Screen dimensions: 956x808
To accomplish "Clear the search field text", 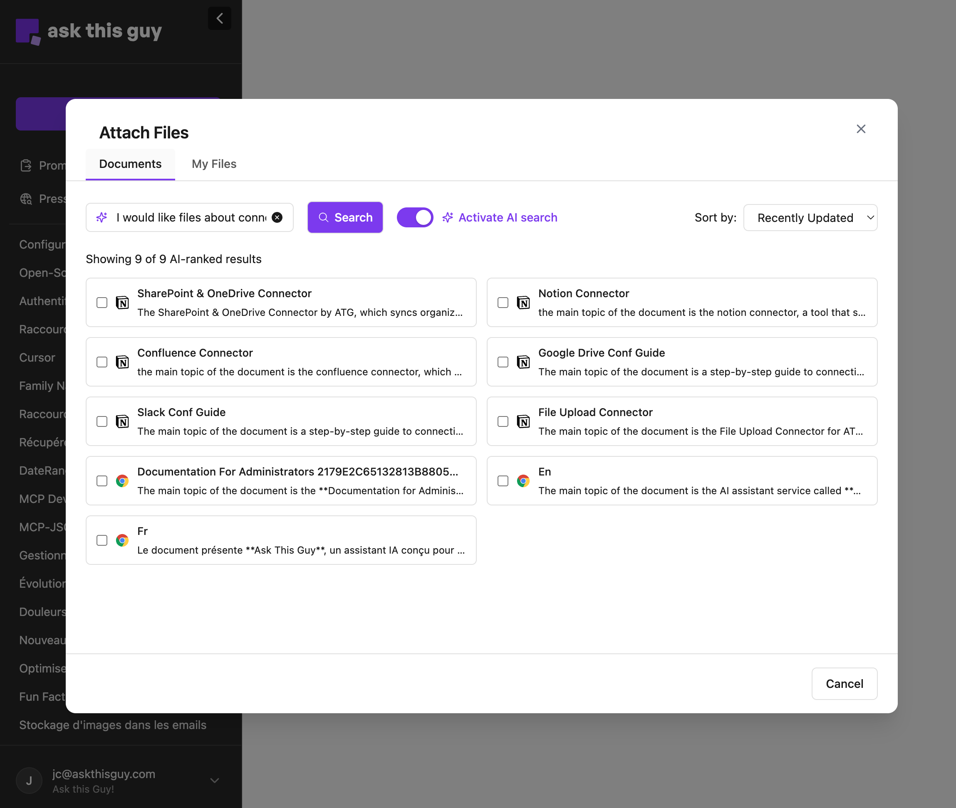I will [277, 217].
